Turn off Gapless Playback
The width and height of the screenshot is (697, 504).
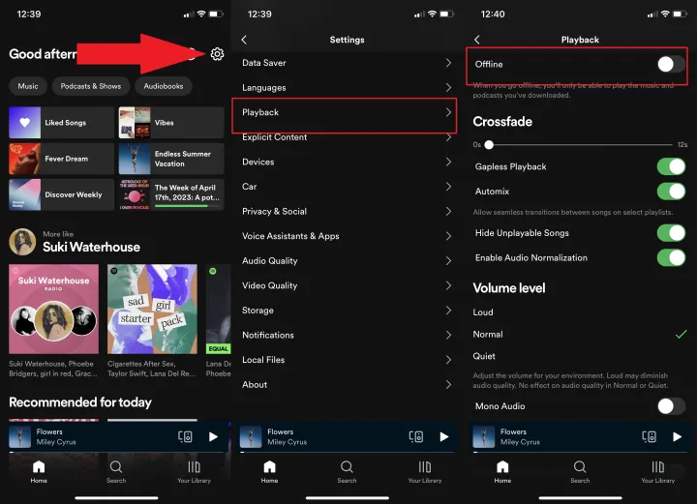coord(670,166)
